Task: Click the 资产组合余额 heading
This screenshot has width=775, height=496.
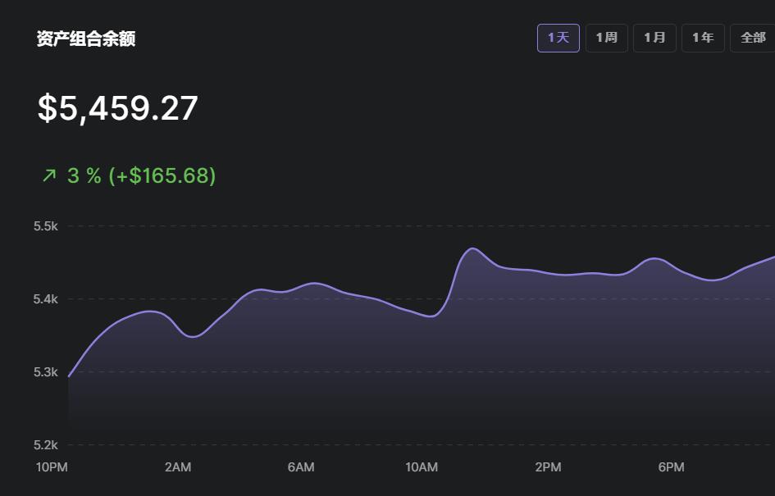Action: click(x=86, y=39)
